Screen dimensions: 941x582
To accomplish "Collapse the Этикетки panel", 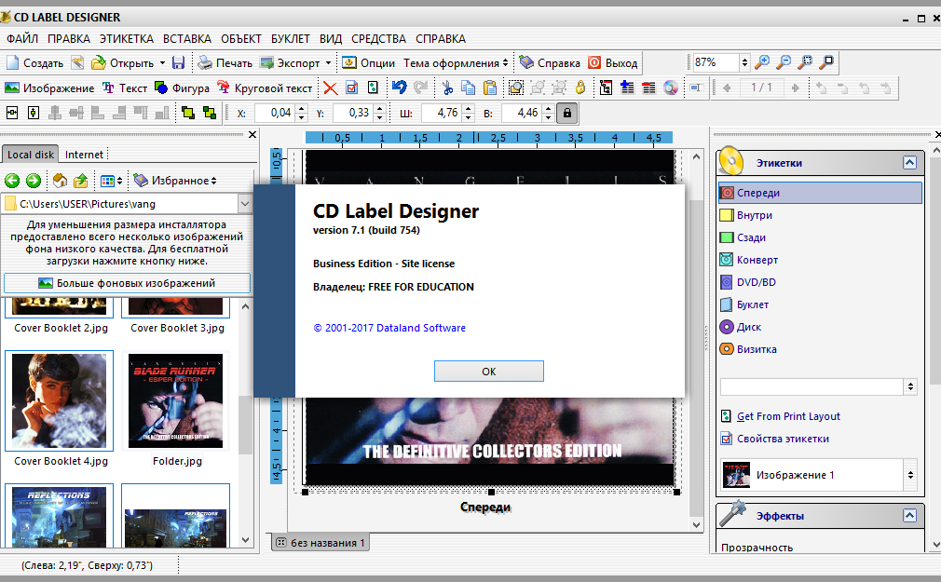I will [910, 163].
